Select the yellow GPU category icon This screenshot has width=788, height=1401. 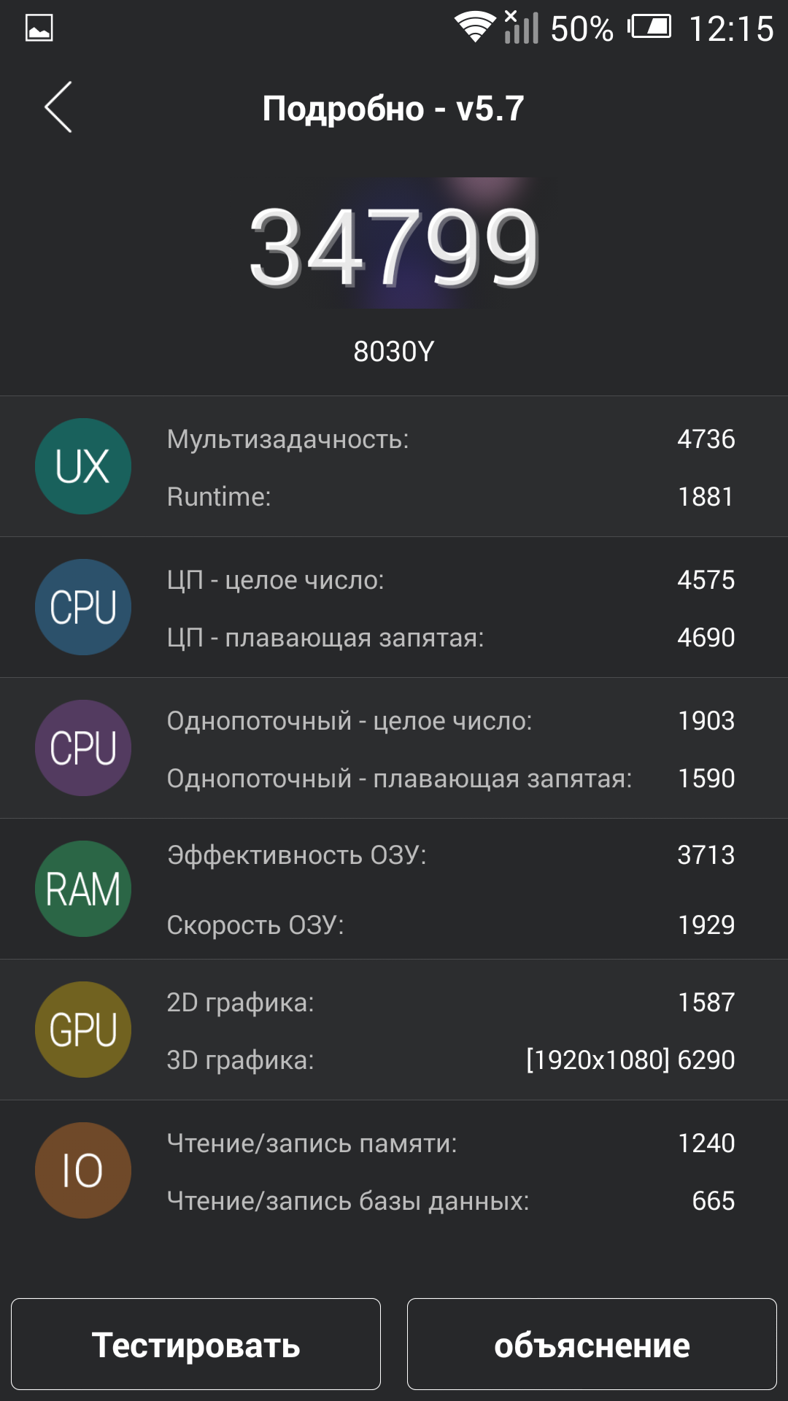(x=83, y=1030)
